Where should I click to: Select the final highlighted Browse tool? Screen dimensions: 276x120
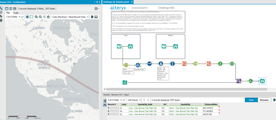pos(262,81)
